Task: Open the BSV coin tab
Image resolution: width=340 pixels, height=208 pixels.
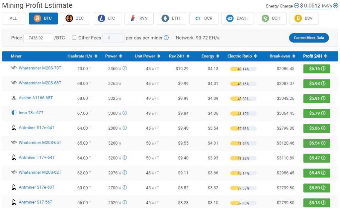Action: coord(304,18)
